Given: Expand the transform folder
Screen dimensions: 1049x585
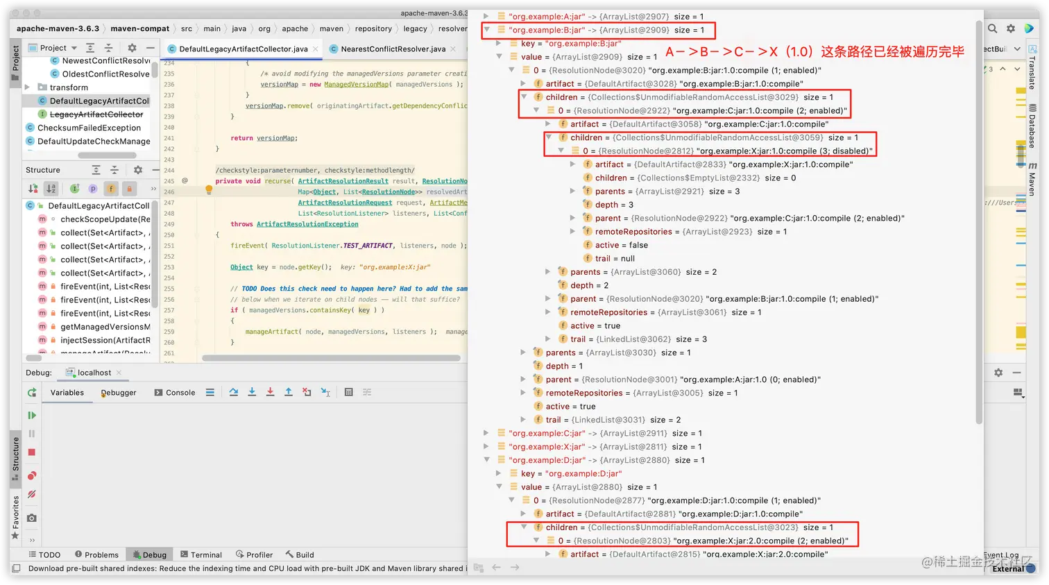Looking at the screenshot, I should 28,87.
